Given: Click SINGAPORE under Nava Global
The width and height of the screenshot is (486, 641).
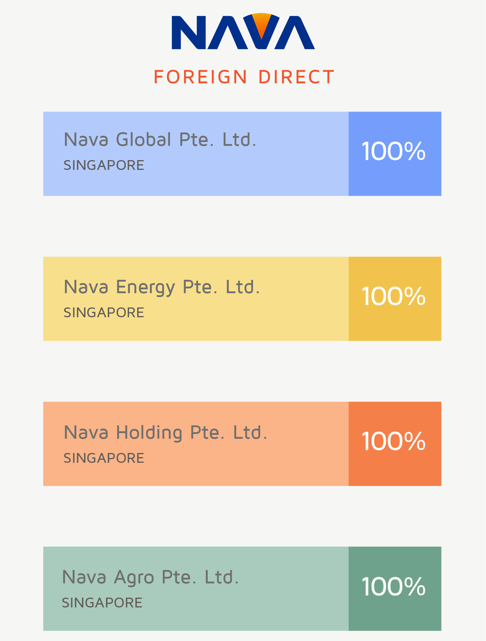Looking at the screenshot, I should [x=104, y=165].
